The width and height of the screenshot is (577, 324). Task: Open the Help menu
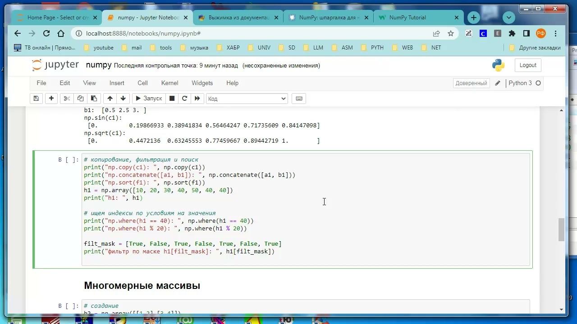coord(232,83)
